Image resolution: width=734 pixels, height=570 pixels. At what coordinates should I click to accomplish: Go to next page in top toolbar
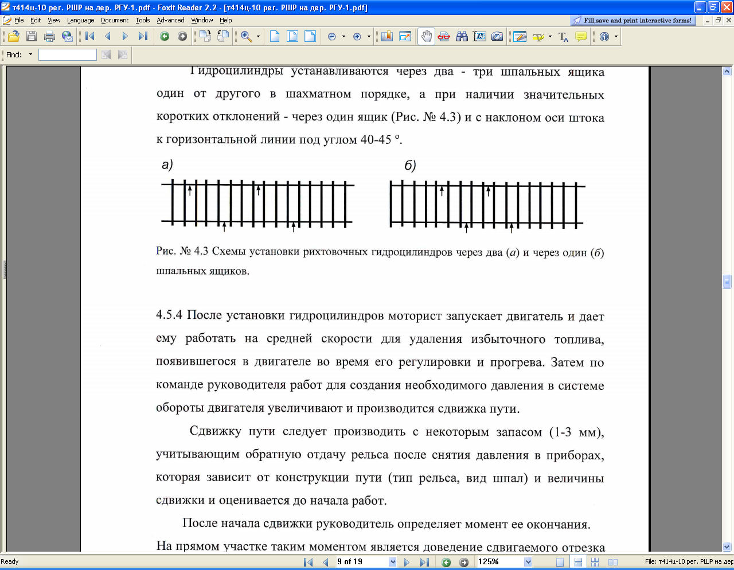125,37
